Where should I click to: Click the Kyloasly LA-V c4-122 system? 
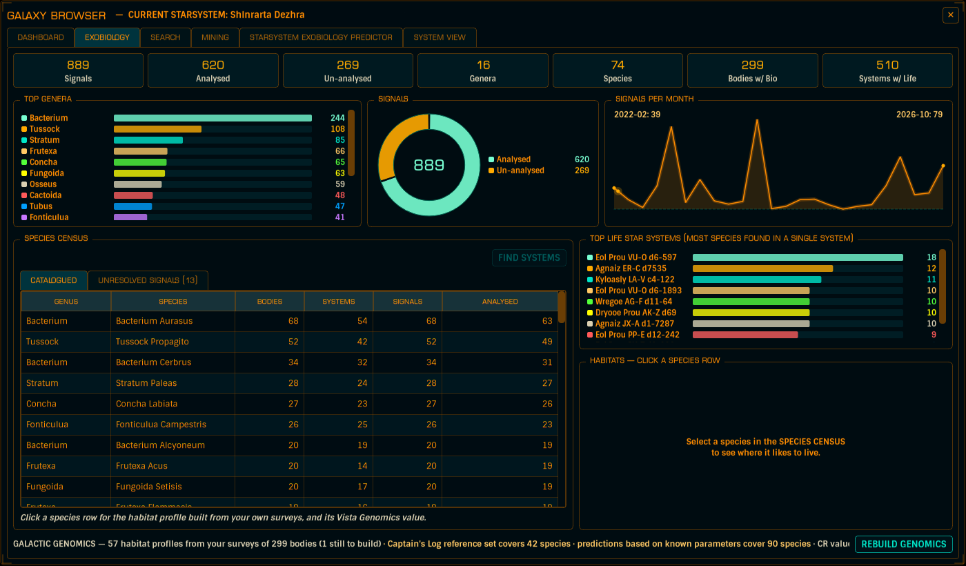[x=762, y=280]
